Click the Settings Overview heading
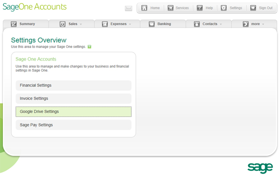This screenshot has height=177, width=280. coord(39,40)
